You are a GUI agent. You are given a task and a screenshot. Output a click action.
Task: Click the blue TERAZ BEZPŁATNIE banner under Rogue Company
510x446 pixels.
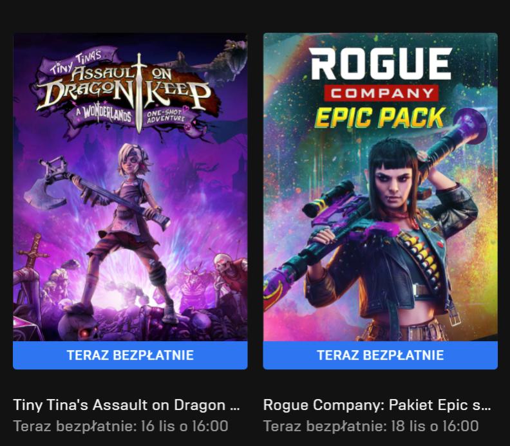coord(380,355)
